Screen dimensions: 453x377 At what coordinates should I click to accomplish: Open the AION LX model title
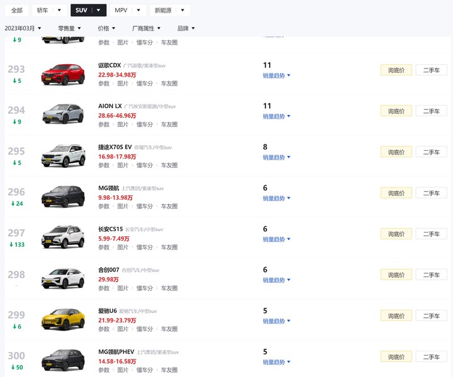[x=109, y=106]
